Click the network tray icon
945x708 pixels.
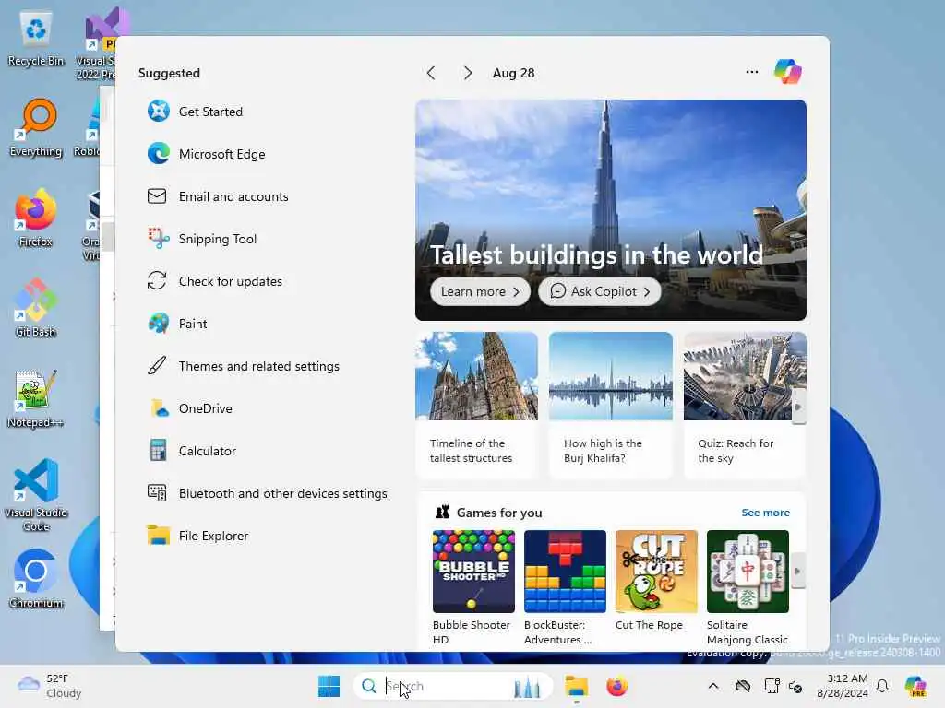[772, 686]
